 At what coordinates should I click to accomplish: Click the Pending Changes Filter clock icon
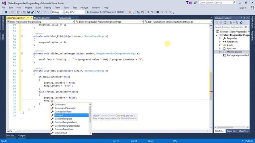coord(231,23)
